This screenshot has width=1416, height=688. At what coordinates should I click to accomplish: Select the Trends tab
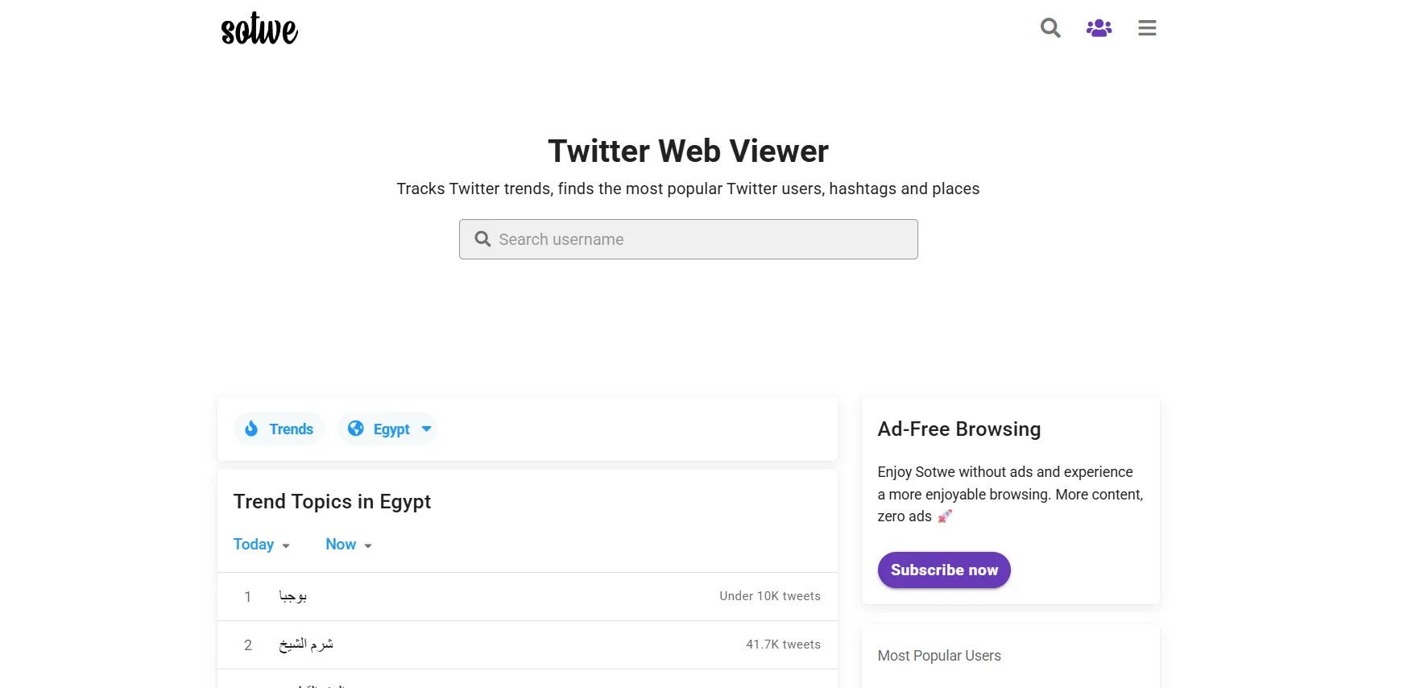pyautogui.click(x=279, y=429)
